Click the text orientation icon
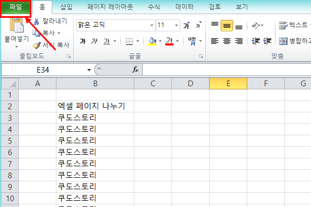 pyautogui.click(x=256, y=26)
